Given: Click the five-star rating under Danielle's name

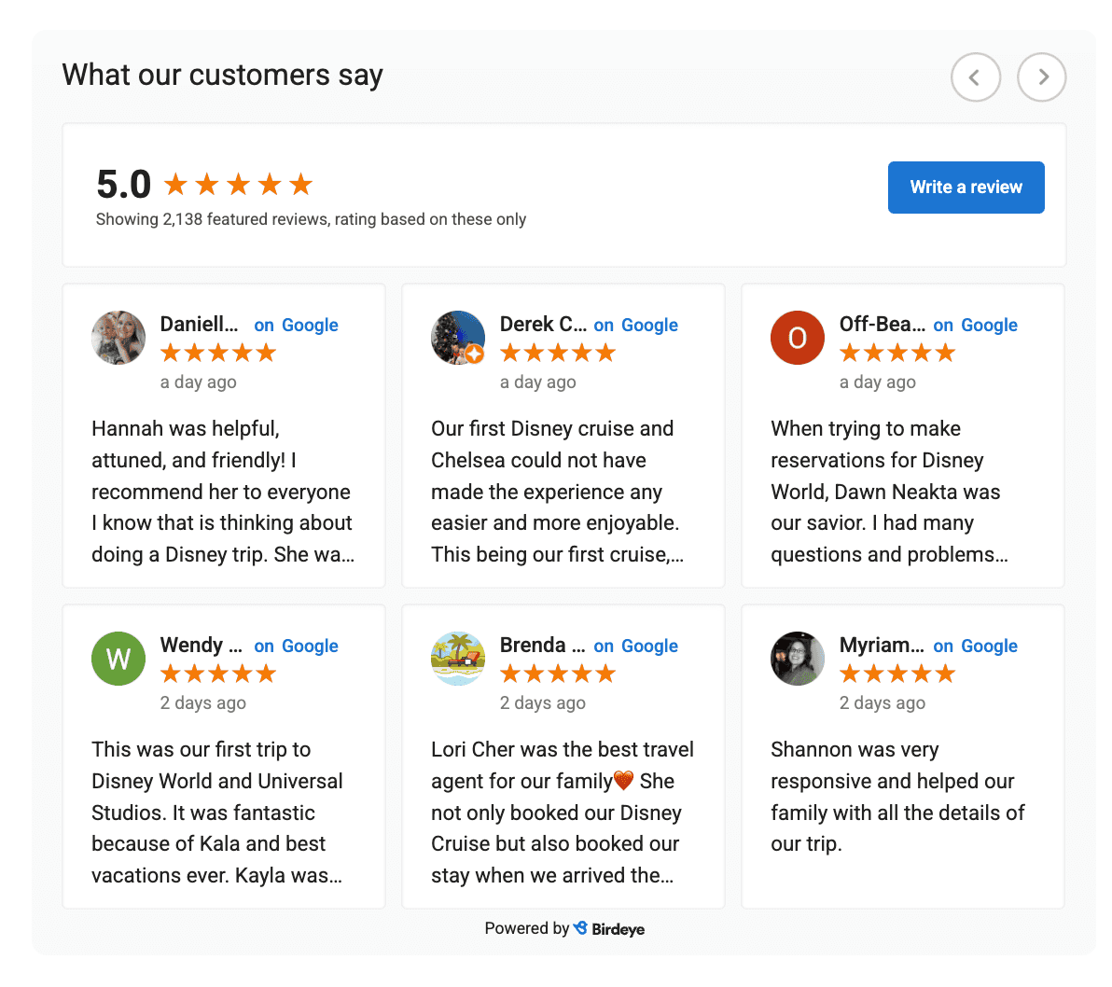Looking at the screenshot, I should click(217, 353).
